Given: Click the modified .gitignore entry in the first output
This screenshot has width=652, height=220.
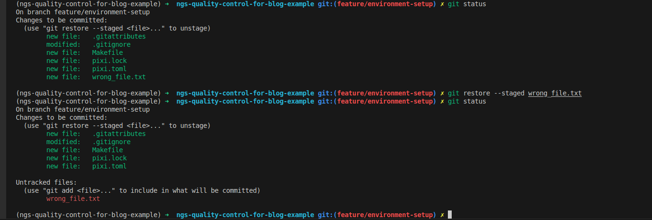Looking at the screenshot, I should [x=111, y=44].
